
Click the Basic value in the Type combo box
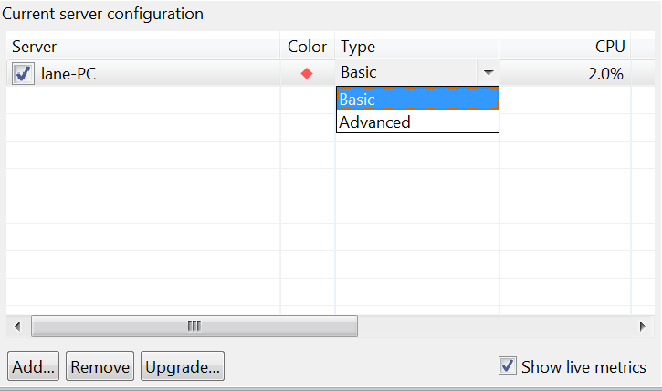pos(359,72)
